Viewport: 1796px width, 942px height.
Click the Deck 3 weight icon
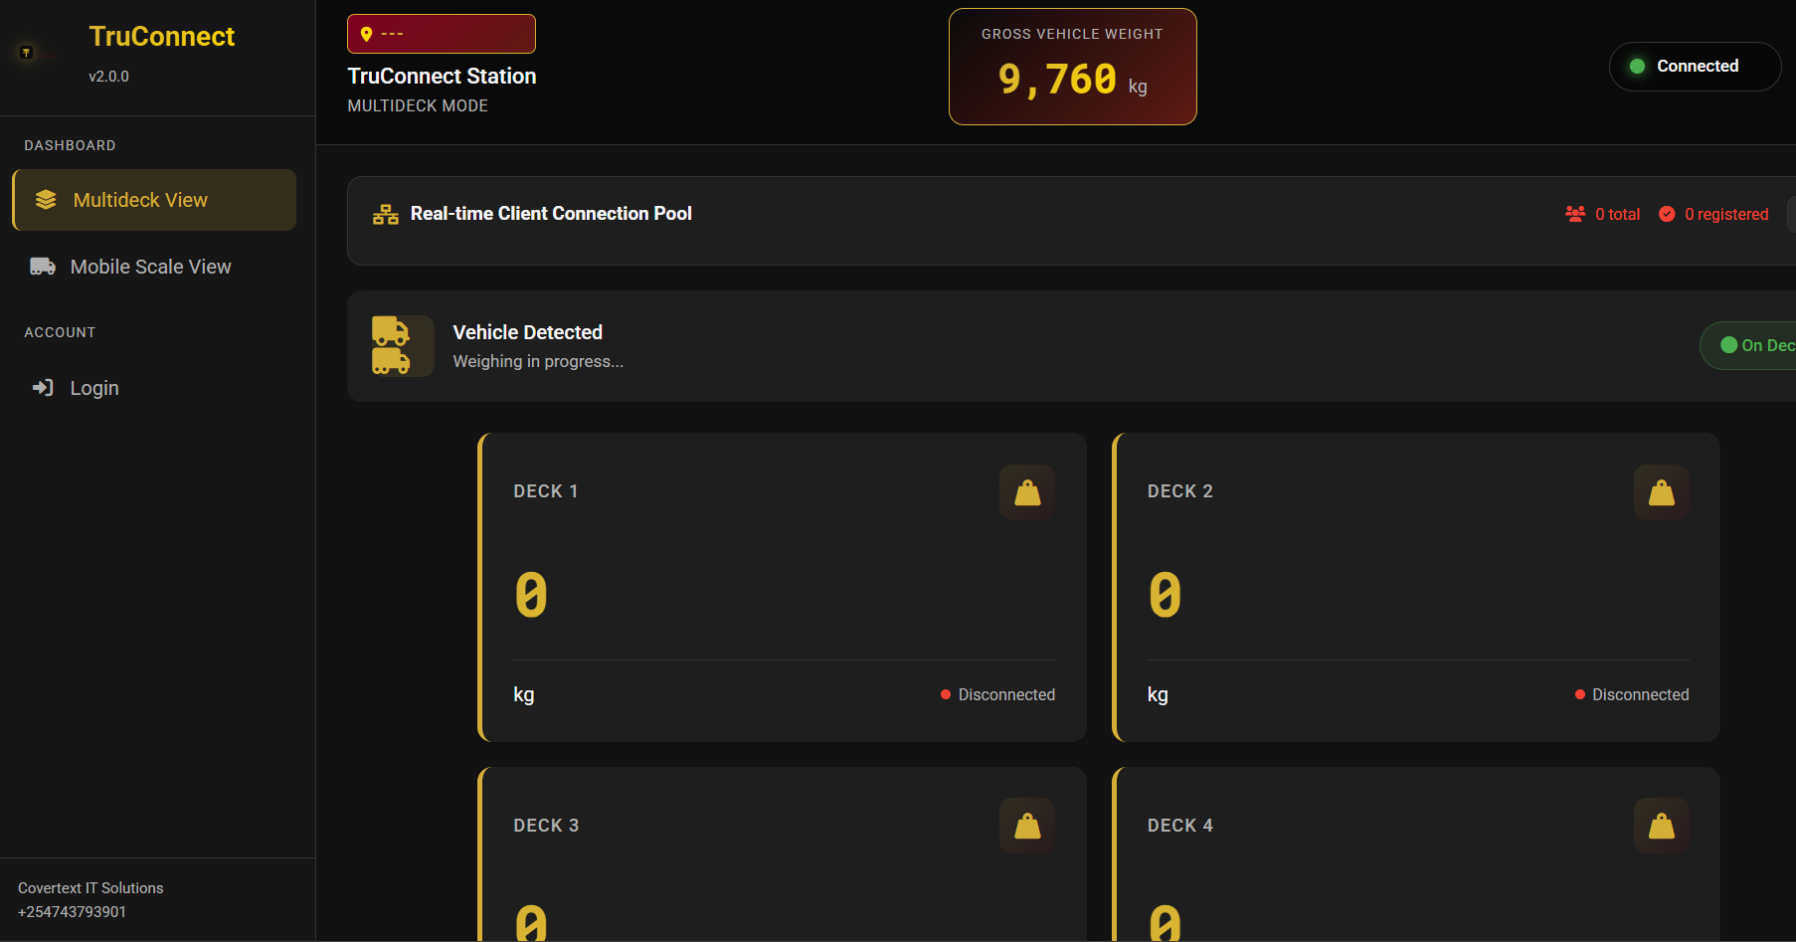1027,826
